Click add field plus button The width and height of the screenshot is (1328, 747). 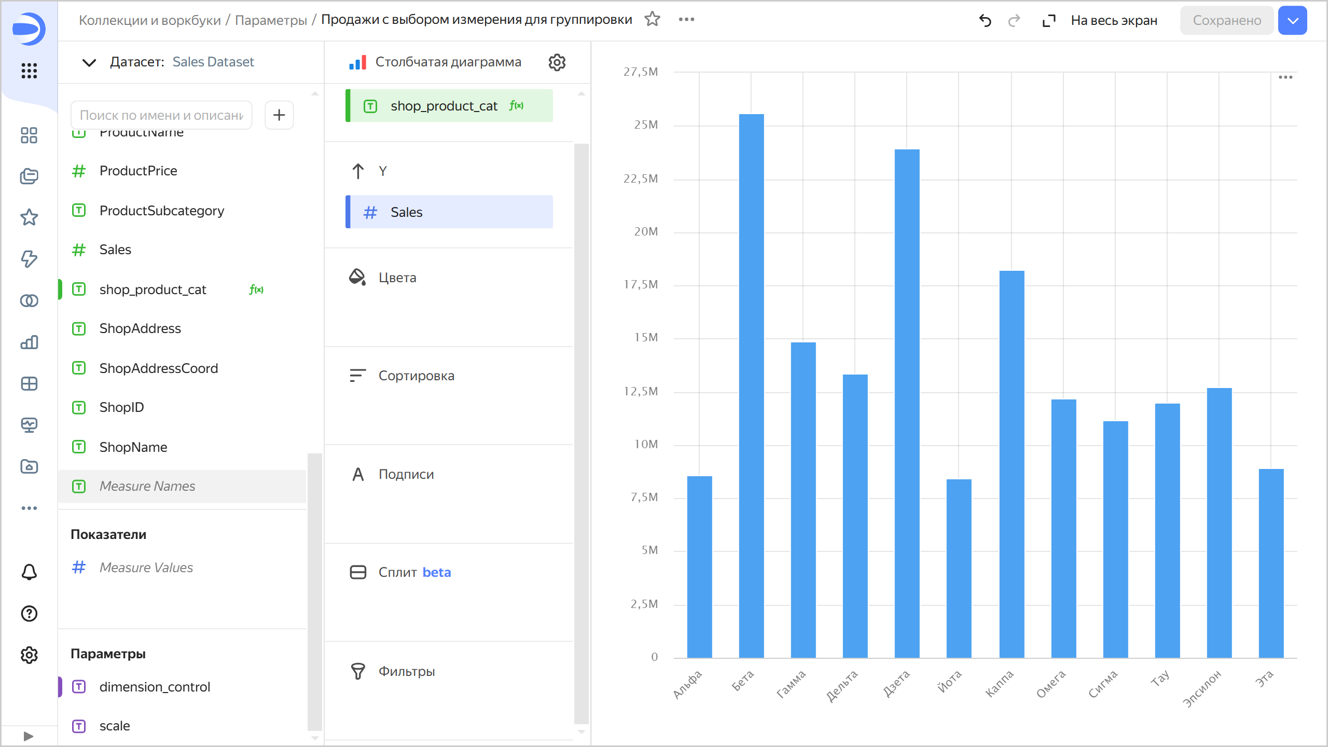[279, 115]
